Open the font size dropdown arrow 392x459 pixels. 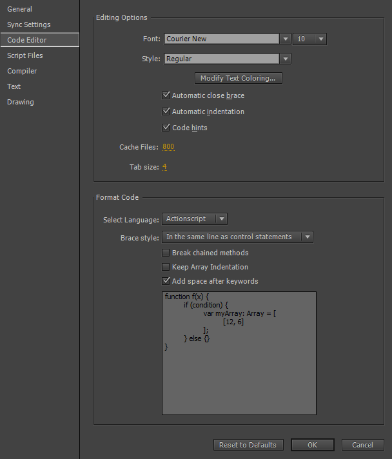point(321,39)
